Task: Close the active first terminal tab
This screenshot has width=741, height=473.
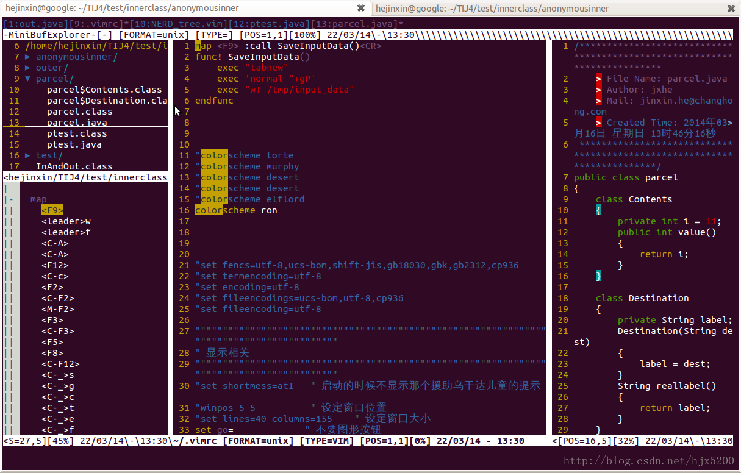Action: (x=361, y=9)
